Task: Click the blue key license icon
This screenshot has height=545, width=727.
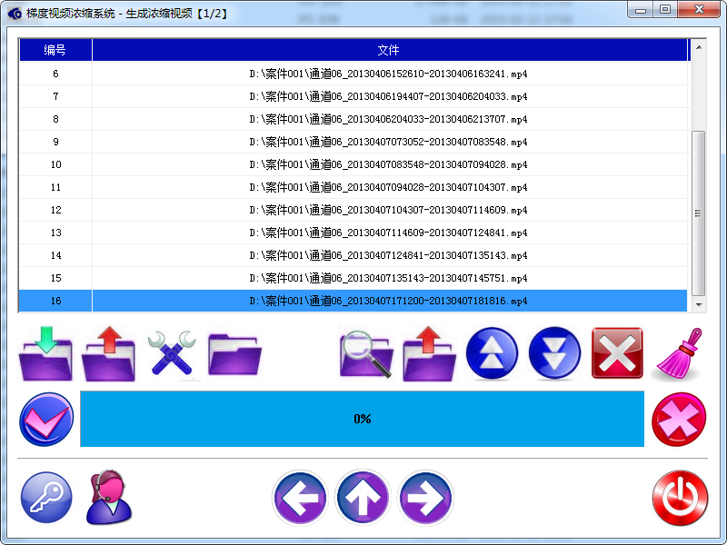Action: (46, 498)
